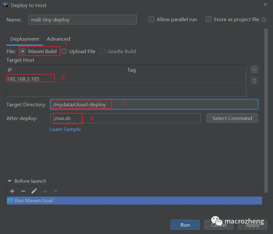Click the Cancel button
This screenshot has width=273, height=234.
219,225
